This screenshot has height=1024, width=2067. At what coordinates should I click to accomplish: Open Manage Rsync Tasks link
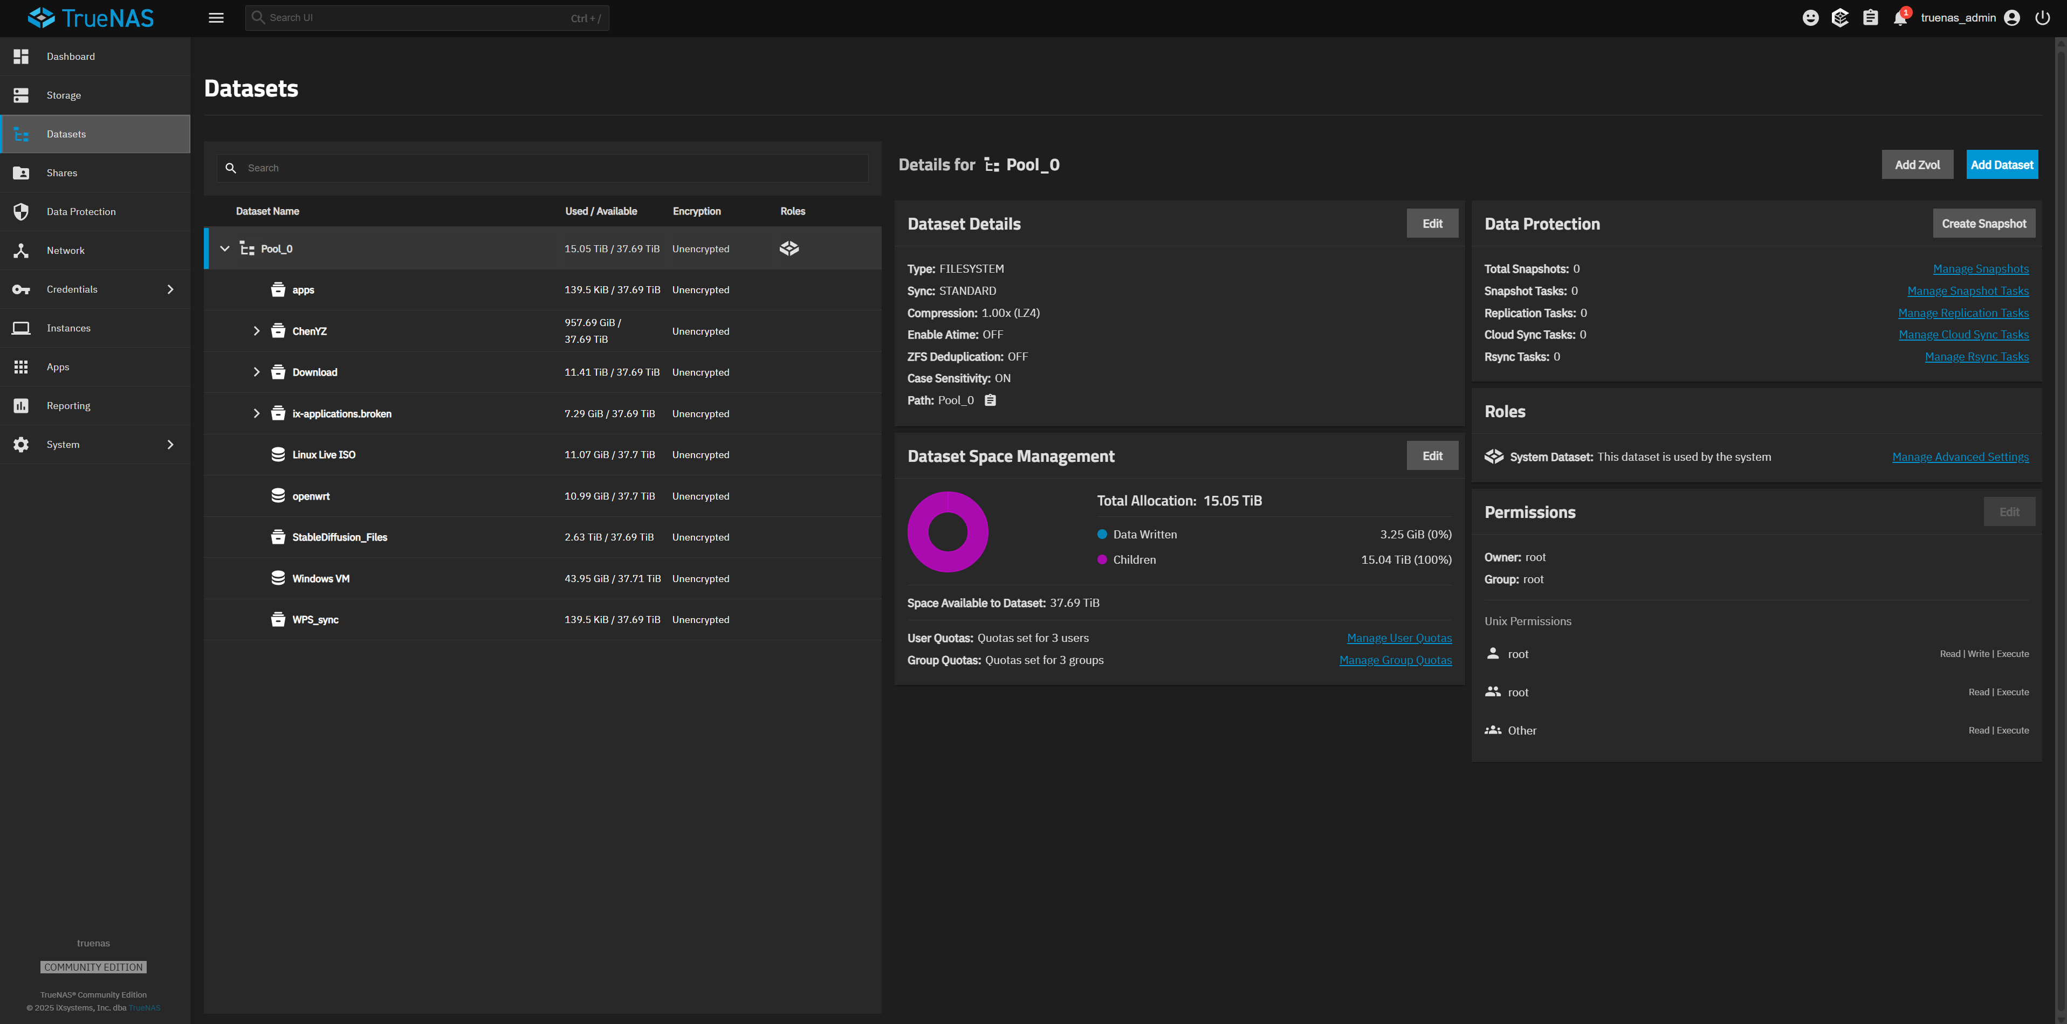tap(1976, 357)
